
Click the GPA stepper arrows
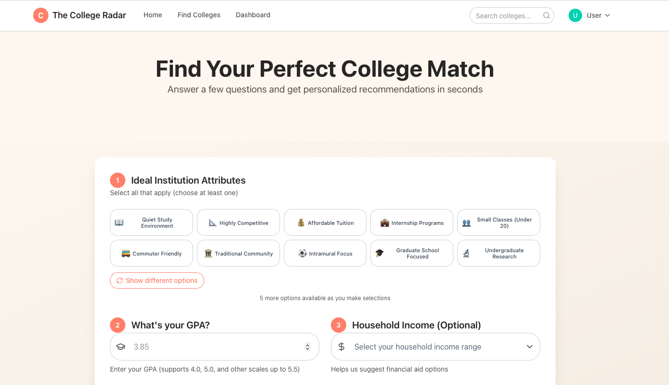[x=308, y=347]
